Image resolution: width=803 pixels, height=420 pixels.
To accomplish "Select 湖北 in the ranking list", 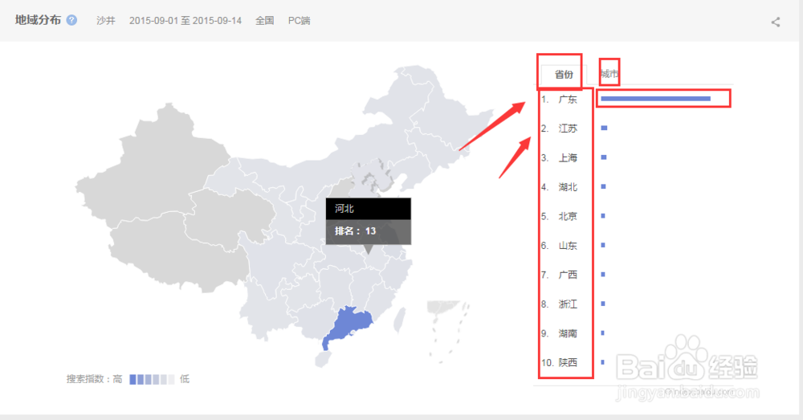I will 568,187.
